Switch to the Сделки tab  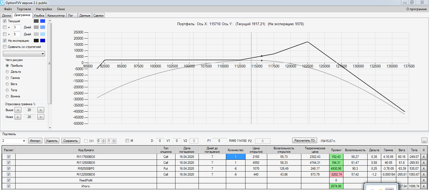(98, 16)
